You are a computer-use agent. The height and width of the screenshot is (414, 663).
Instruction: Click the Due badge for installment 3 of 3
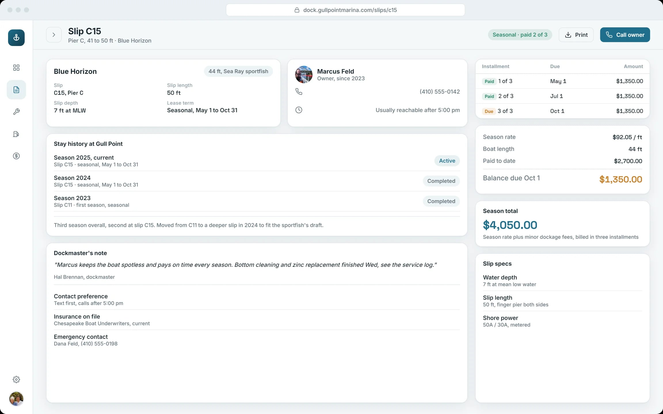[489, 111]
